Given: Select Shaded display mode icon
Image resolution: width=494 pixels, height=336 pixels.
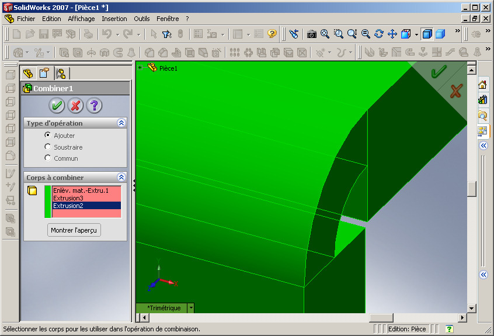Looking at the screenshot, I should coord(440,34).
